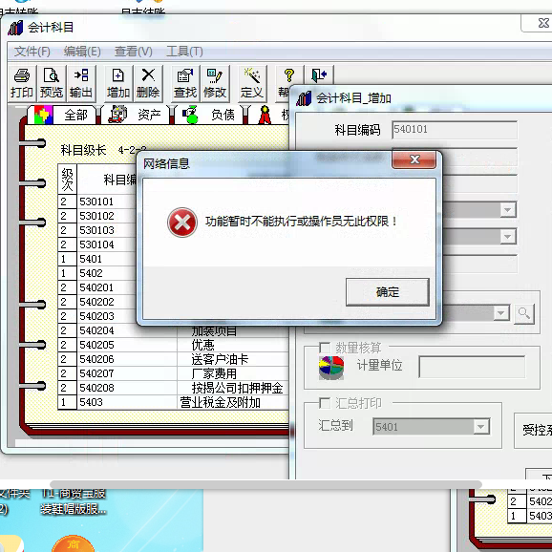This screenshot has width=552, height=552.
Task: Open the 编辑(E) menu
Action: (x=82, y=52)
